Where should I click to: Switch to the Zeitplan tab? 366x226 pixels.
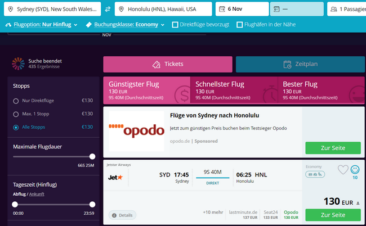[301, 64]
